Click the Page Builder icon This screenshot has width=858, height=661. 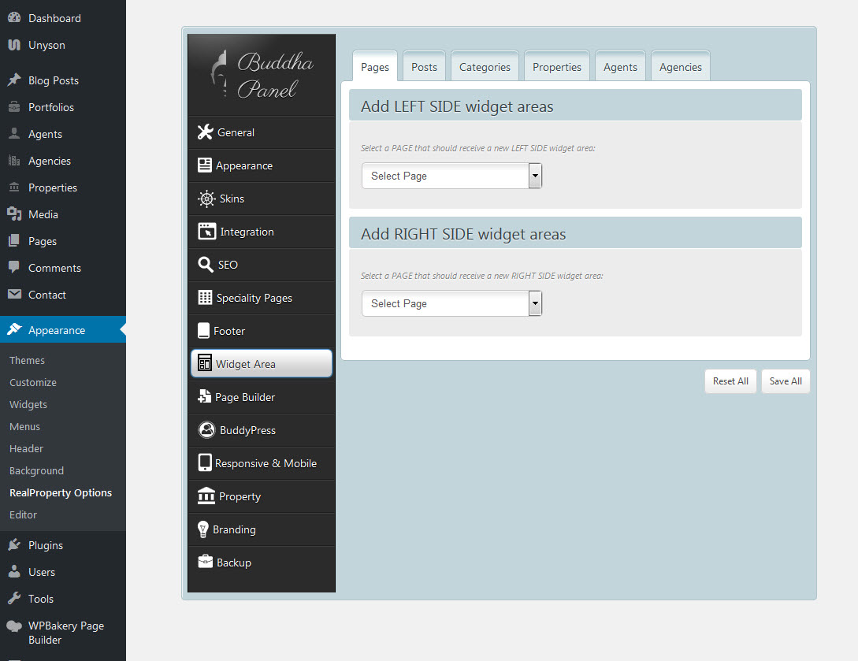point(204,397)
